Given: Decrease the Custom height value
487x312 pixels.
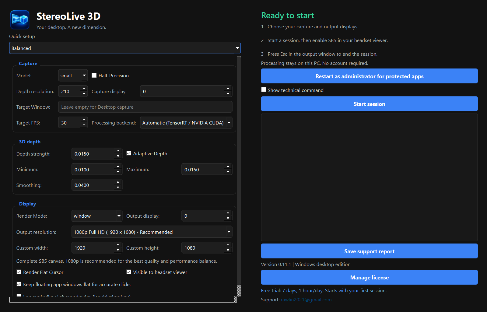Looking at the screenshot, I should tap(228, 250).
